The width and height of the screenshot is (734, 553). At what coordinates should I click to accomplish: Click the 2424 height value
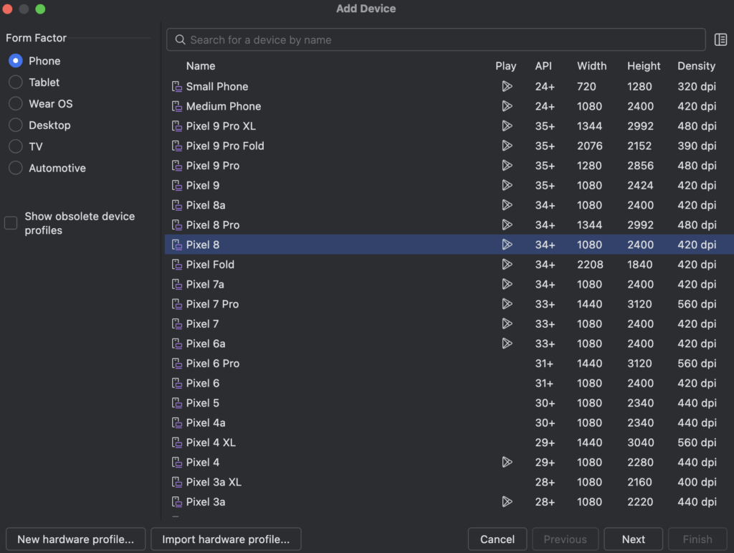tap(640, 186)
